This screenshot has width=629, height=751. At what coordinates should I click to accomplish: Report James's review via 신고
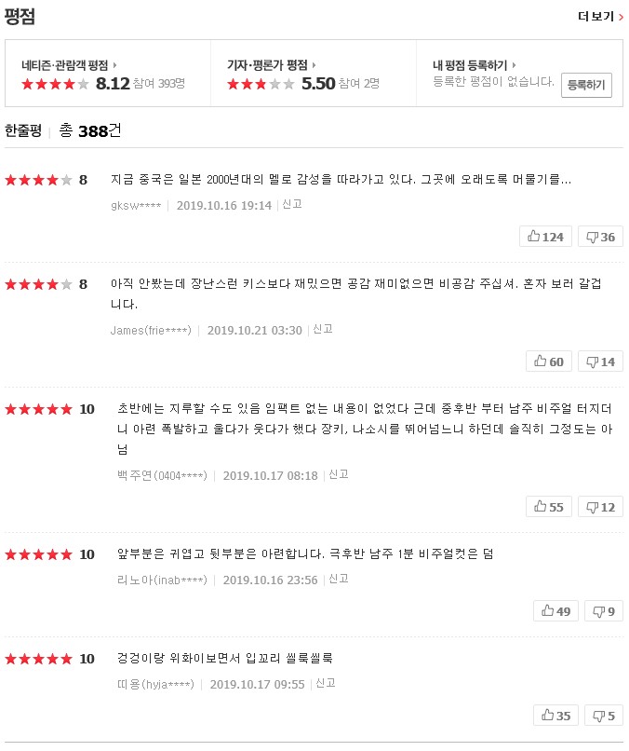tap(323, 329)
